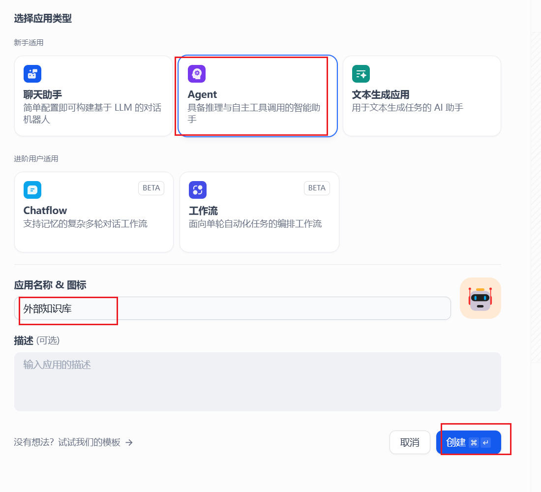Select the Agent app type card
This screenshot has width=541, height=492.
click(x=257, y=96)
